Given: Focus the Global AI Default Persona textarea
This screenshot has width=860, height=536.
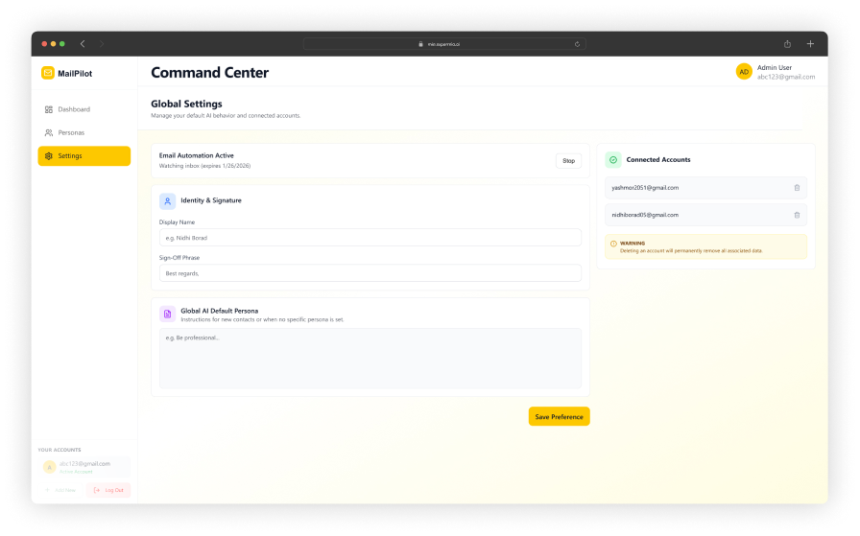Looking at the screenshot, I should point(370,359).
